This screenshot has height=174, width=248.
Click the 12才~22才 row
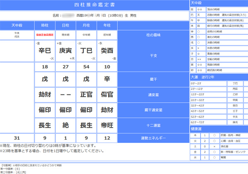pos(219,94)
